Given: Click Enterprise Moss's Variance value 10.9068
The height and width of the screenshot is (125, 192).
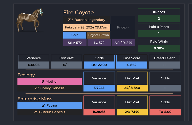Looking at the screenshot, I should tap(99, 112).
